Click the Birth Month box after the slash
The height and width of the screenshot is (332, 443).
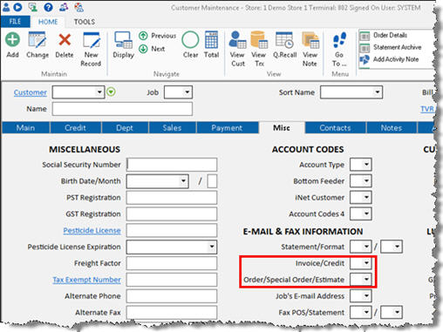212,181
